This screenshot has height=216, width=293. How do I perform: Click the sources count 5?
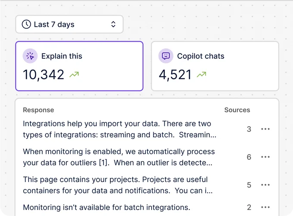pyautogui.click(x=249, y=185)
